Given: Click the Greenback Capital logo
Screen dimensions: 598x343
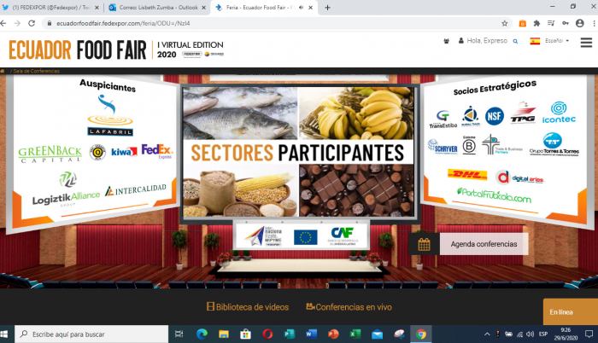Looking at the screenshot, I should pyautogui.click(x=50, y=154).
